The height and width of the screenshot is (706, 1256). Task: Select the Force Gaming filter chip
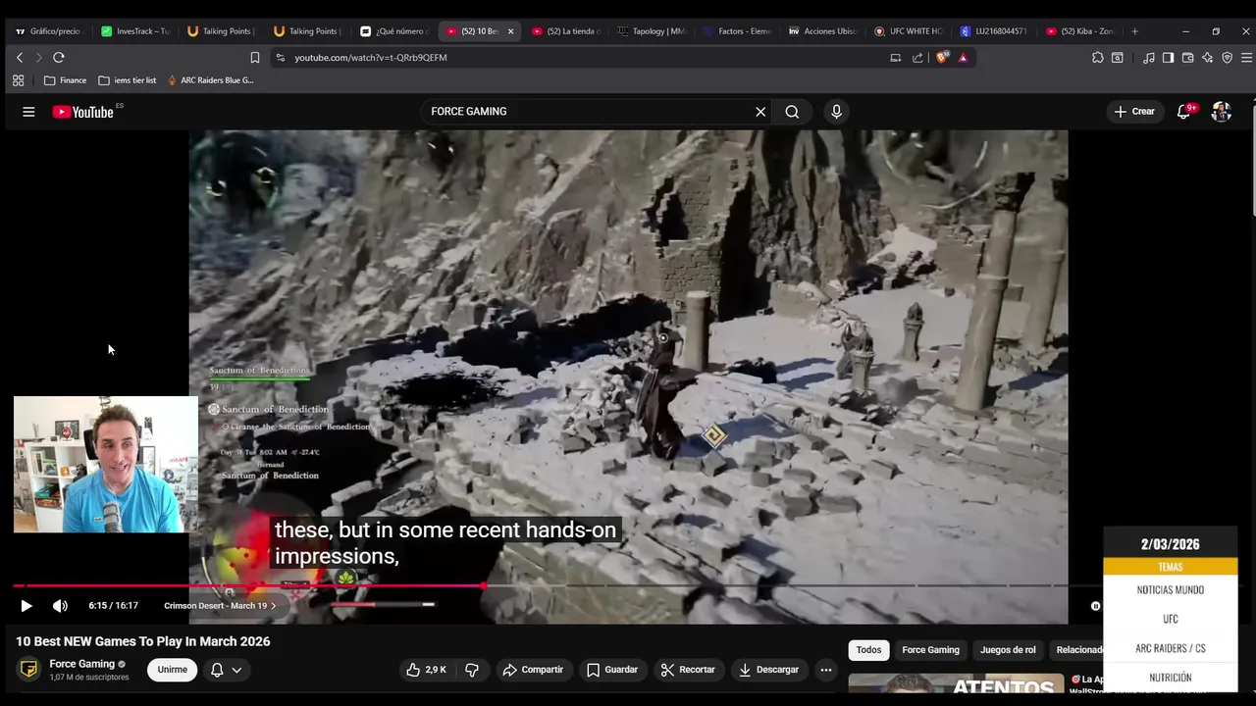930,650
